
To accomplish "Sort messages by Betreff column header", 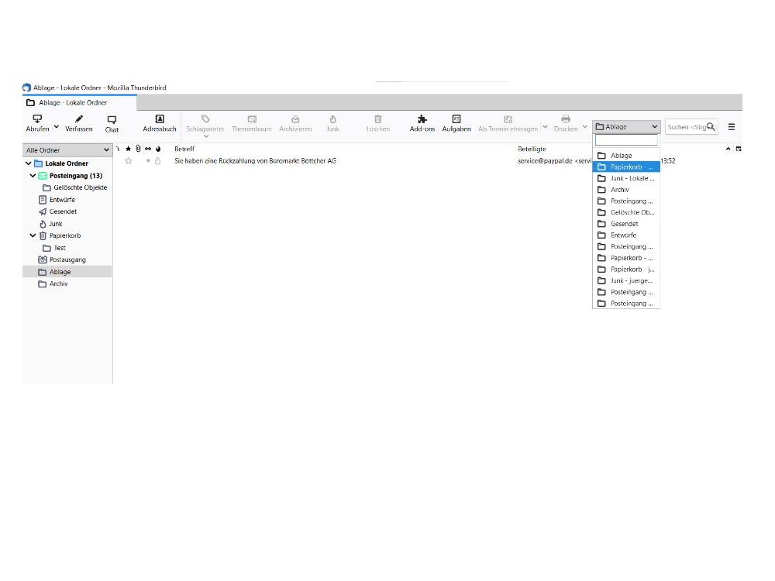I will point(184,149).
